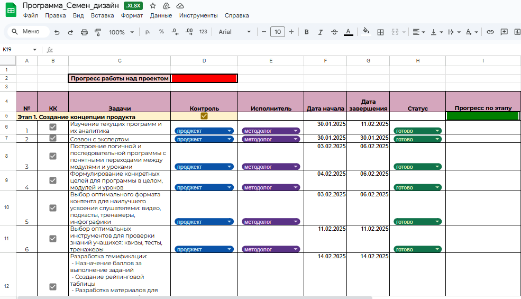Open the name box dropdown arrow

34,50
